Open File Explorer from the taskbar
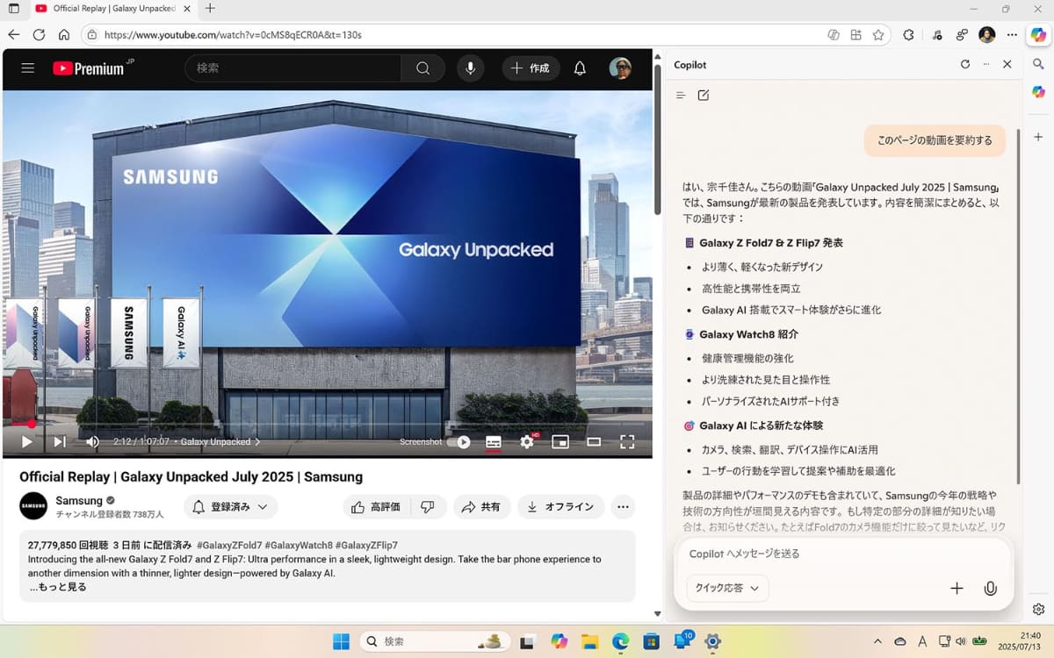The height and width of the screenshot is (658, 1054). pos(590,641)
